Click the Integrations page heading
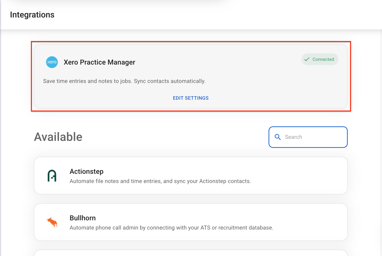382x256 pixels. pyautogui.click(x=32, y=15)
